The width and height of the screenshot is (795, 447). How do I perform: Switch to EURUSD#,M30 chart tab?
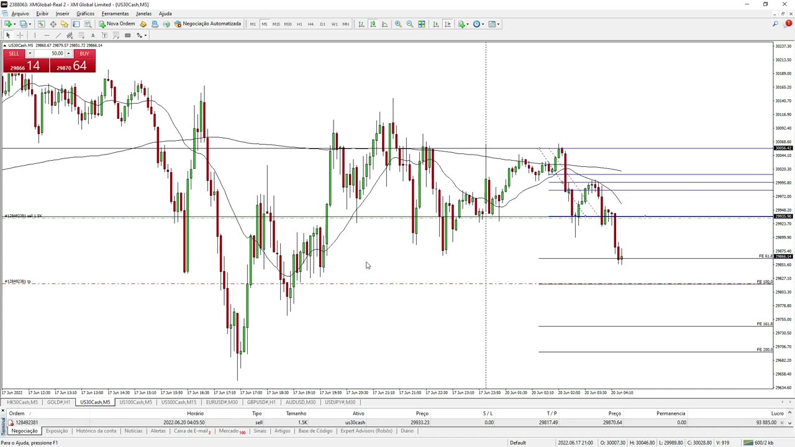tap(222, 402)
